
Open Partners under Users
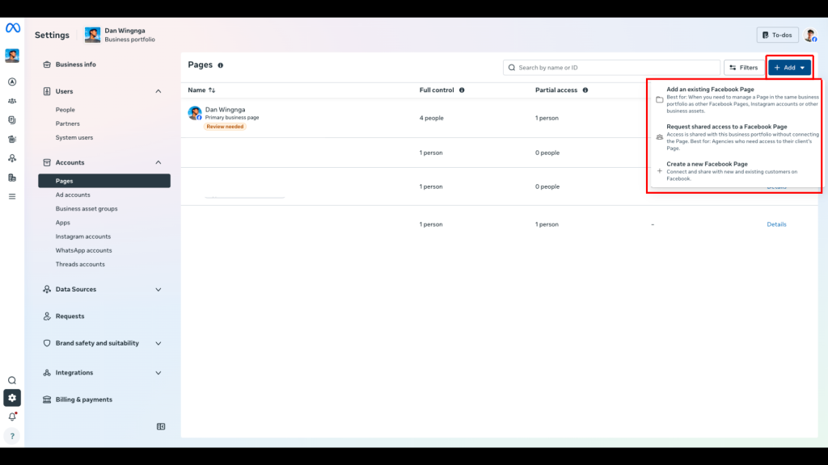pyautogui.click(x=68, y=124)
